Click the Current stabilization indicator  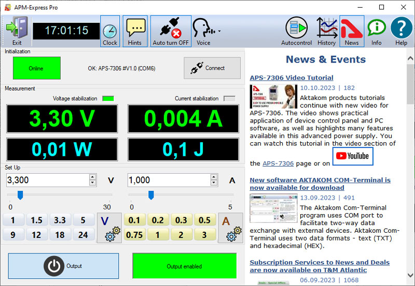pyautogui.click(x=229, y=98)
